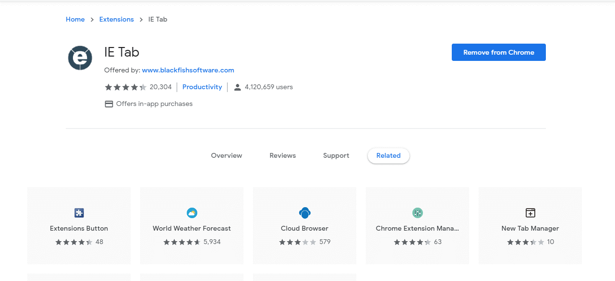Click the IE Tab extension logo icon
Viewport: 615px width, 281px height.
tap(80, 58)
